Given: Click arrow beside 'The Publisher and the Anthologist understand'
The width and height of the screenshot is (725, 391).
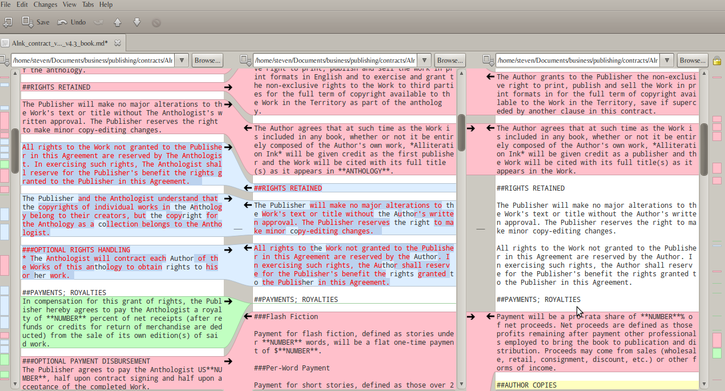Looking at the screenshot, I should [x=228, y=199].
